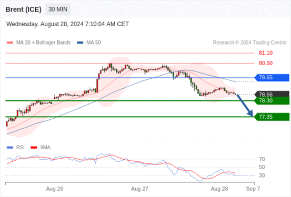Click the MA 50 blue legend swatch
Viewport: 291px width, 197px height.
click(80, 43)
